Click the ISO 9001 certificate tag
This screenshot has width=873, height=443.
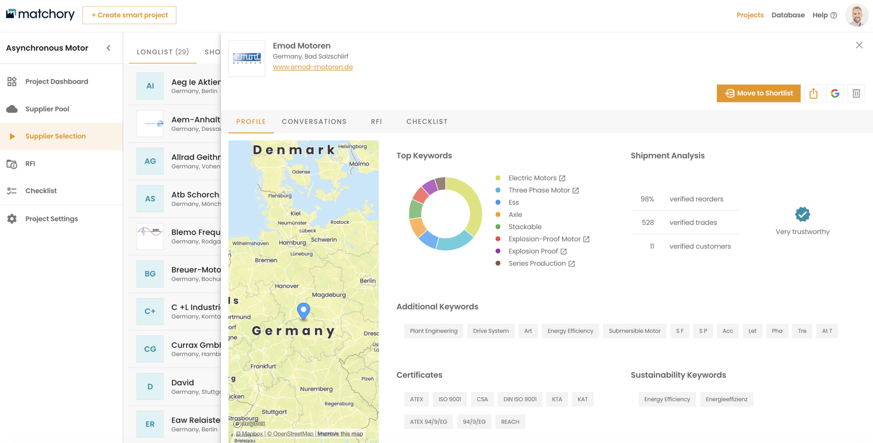(x=450, y=399)
